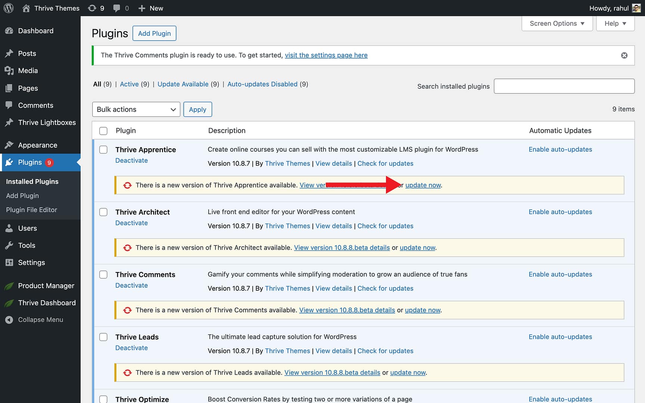
Task: Click the Thrive Lightboxes brush icon
Action: point(9,122)
